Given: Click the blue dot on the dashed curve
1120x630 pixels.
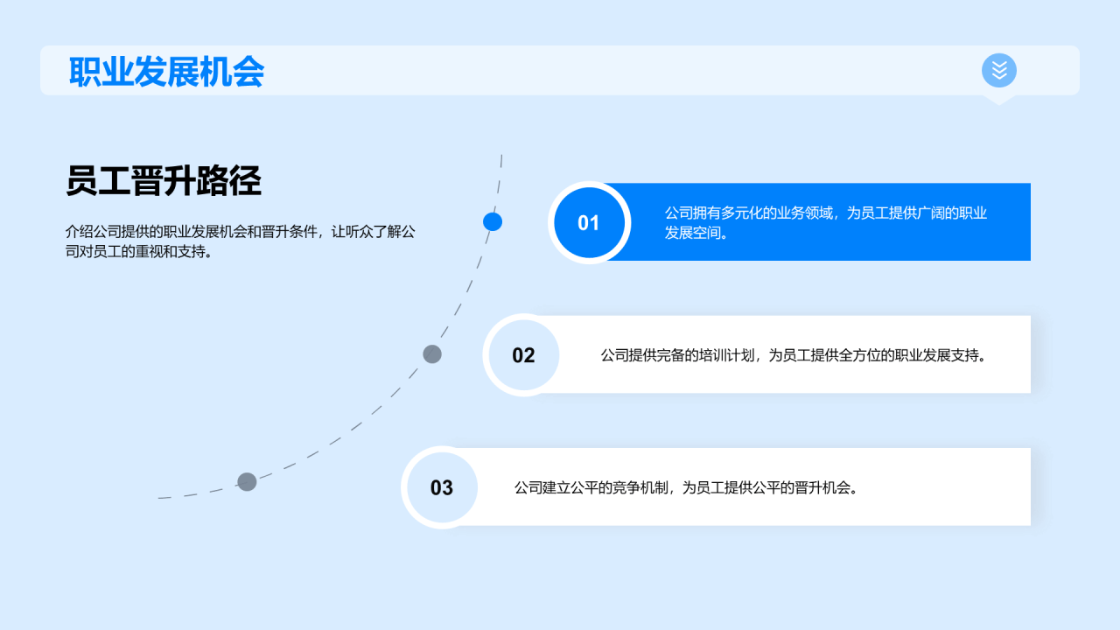Looking at the screenshot, I should [491, 222].
